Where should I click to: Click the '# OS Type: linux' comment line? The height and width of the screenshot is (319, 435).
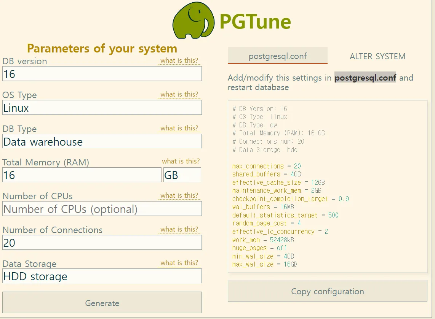pos(260,117)
